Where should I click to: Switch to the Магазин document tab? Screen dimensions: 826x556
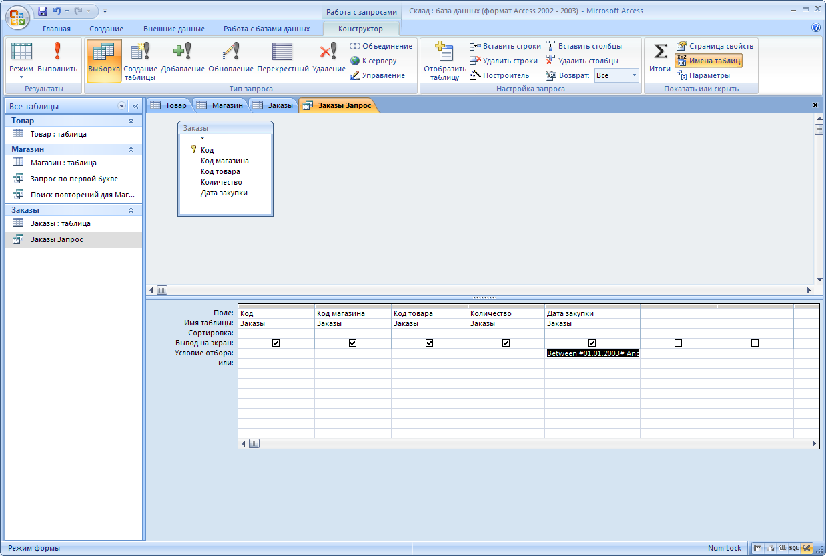click(x=220, y=105)
